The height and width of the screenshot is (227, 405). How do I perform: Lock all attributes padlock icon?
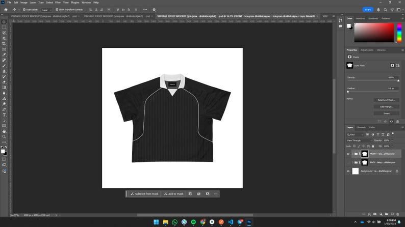373,146
